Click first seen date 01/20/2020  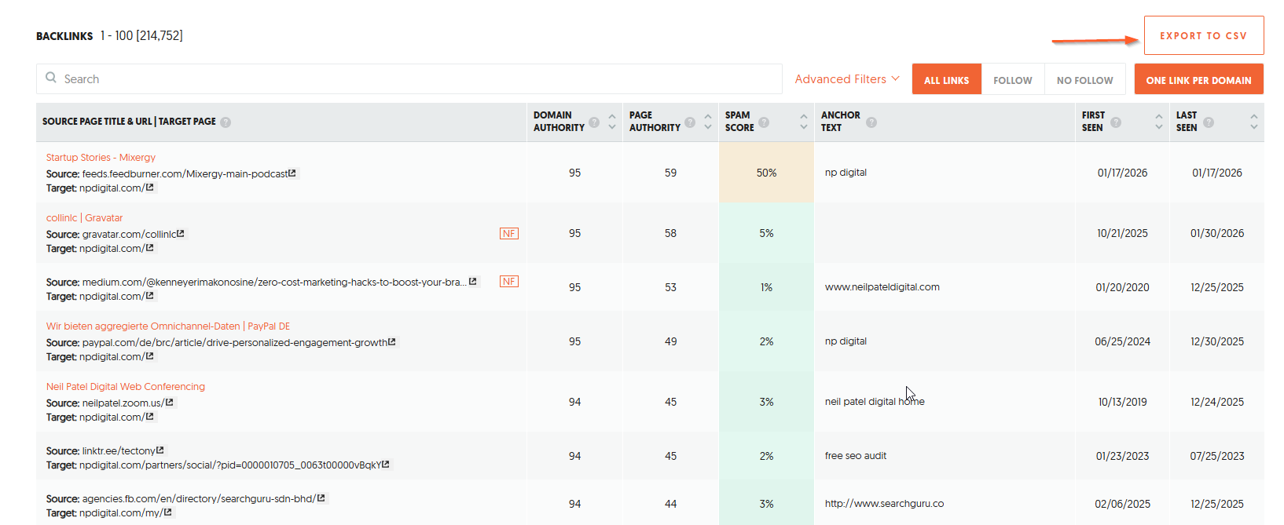[x=1122, y=287]
